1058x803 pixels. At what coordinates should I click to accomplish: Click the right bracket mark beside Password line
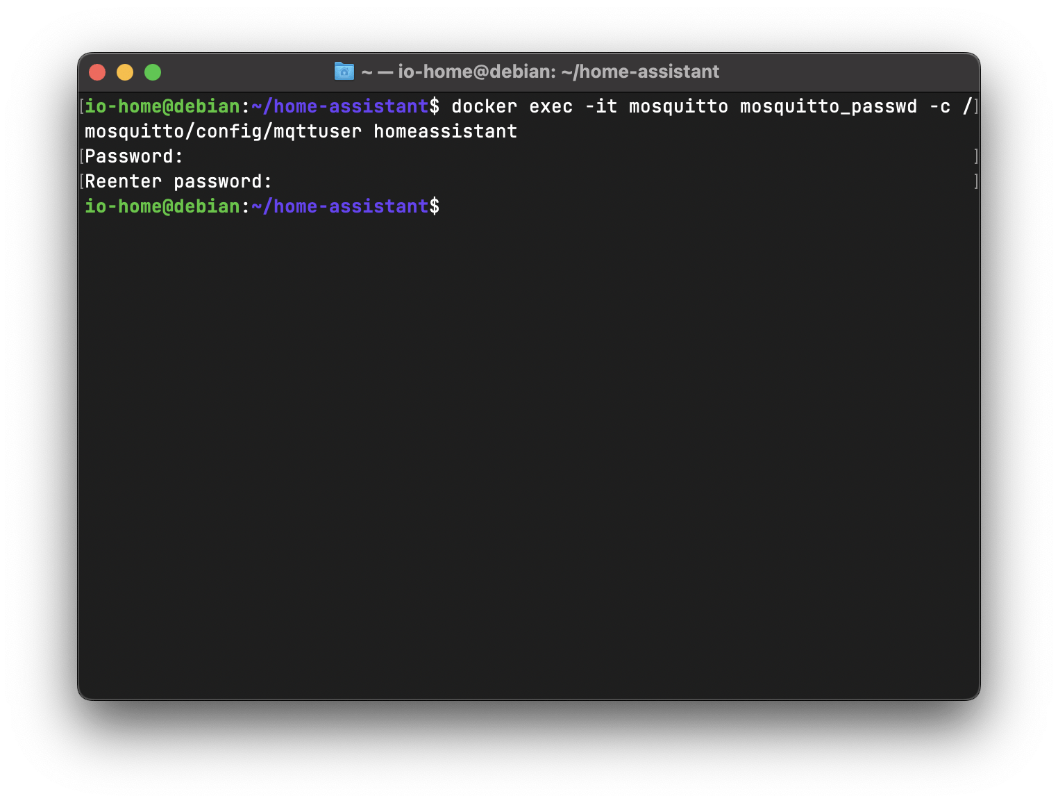pos(975,156)
